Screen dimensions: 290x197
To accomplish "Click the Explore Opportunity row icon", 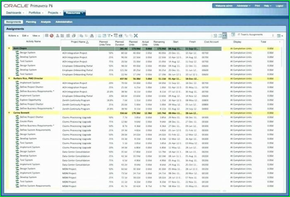I will coord(17,100).
